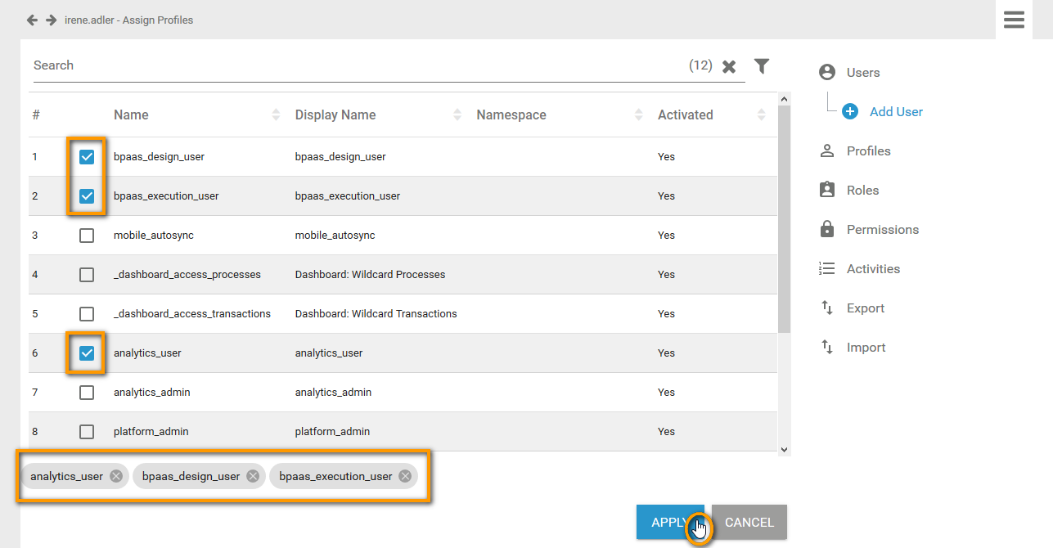Remove bpaas_design_user chip via its X
Screen dimensions: 1053x548
(x=253, y=476)
